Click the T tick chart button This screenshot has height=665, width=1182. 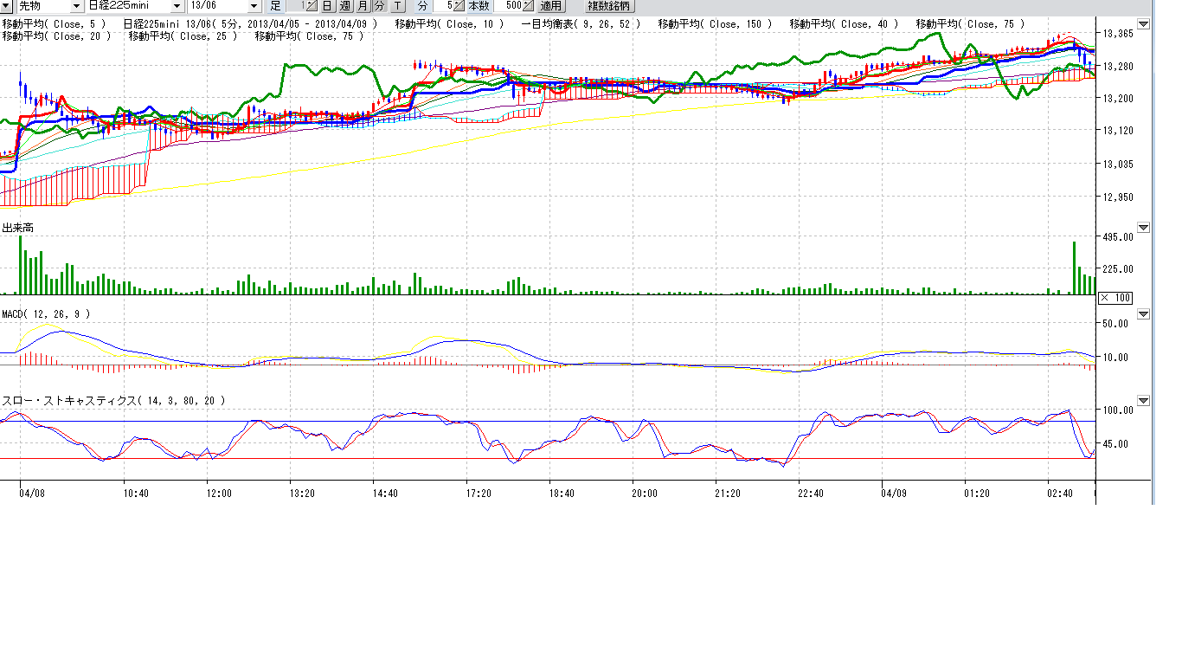click(397, 6)
